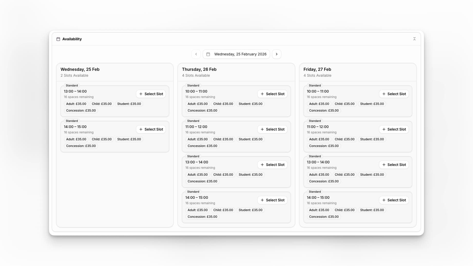Click the Standard label on Friday's 10:00 slot

tap(314, 85)
